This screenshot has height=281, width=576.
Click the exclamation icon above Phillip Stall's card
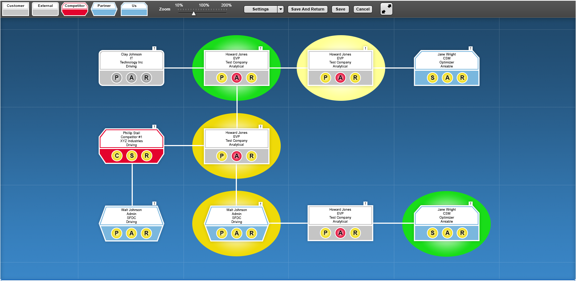[x=154, y=127]
